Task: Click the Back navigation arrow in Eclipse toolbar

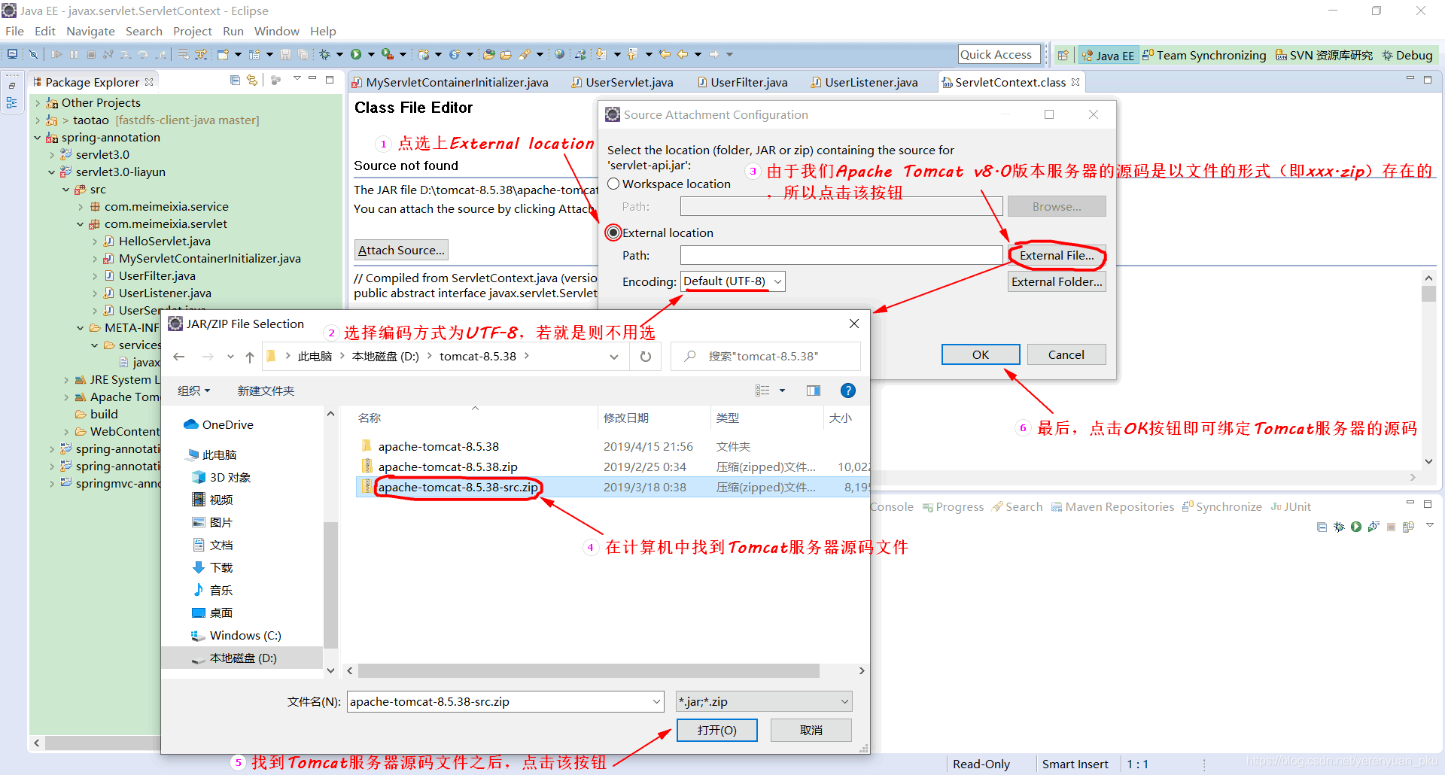Action: coord(683,54)
